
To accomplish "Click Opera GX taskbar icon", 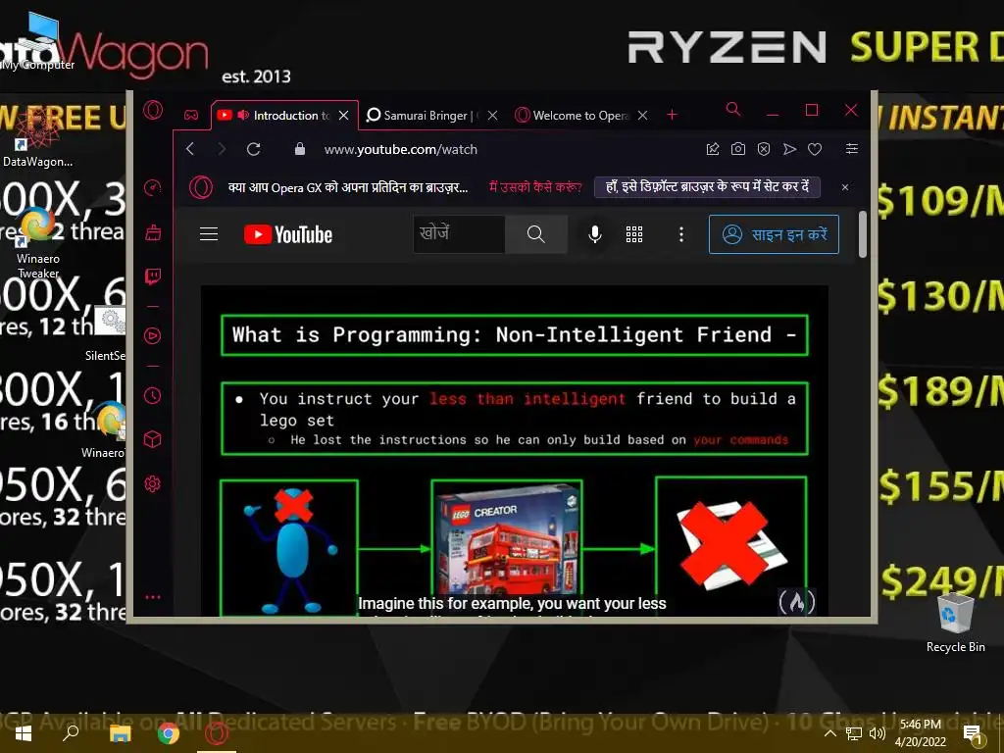I will (x=217, y=733).
